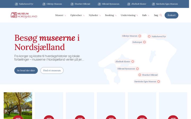
Task: Expand the Oplevelser dropdown arrow
Action: [84, 15]
